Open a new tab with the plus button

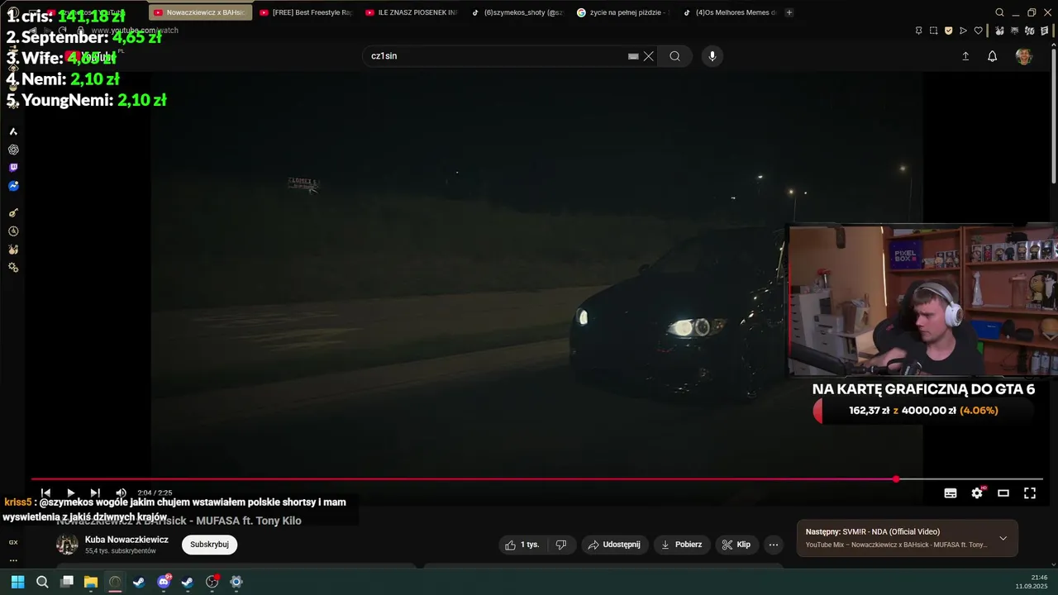[789, 12]
